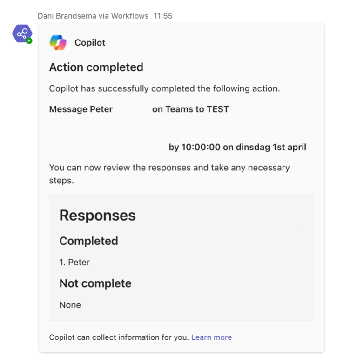
Task: Click the deadline text 'by 10:00:00 on dinsdag 1st april'
Action: 237,148
